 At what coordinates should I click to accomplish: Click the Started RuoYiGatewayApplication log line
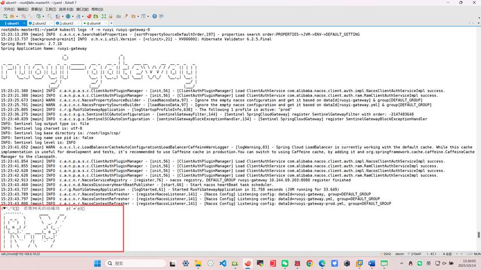(170, 189)
